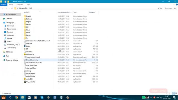Open Grupo en el hogar
The width and height of the screenshot is (178, 100).
coord(12,60)
